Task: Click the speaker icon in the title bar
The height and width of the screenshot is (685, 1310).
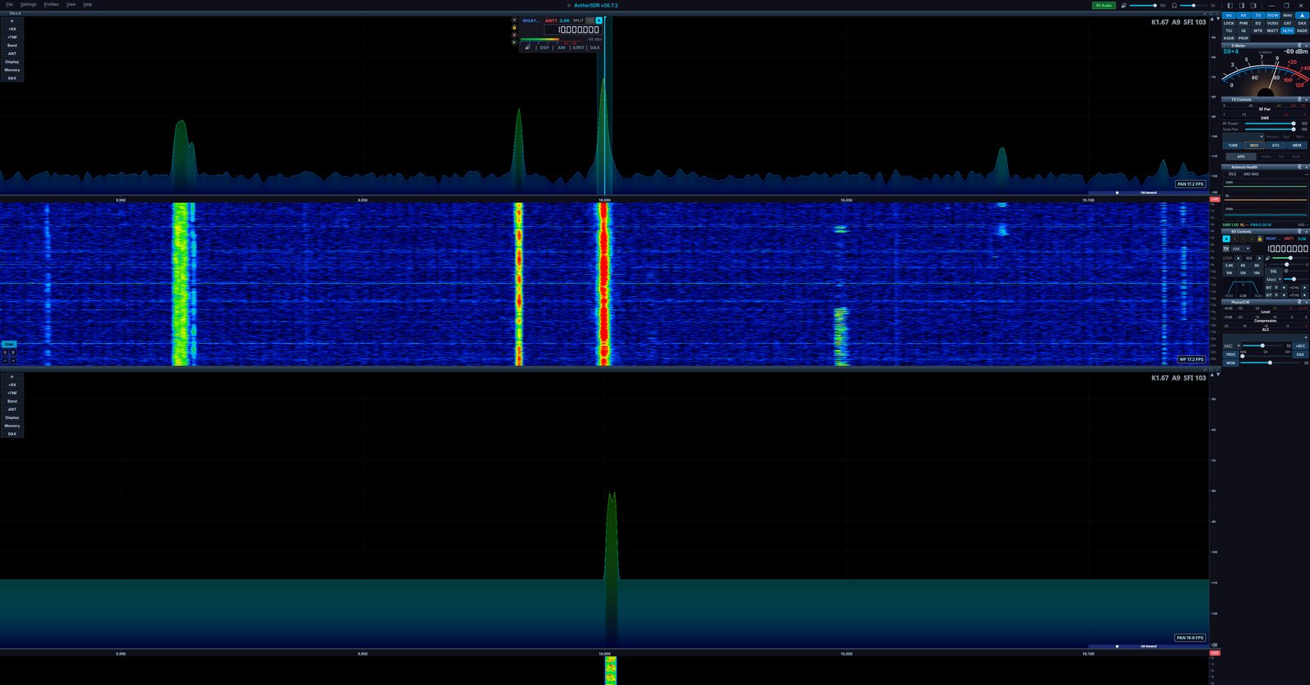Action: 1123,6
